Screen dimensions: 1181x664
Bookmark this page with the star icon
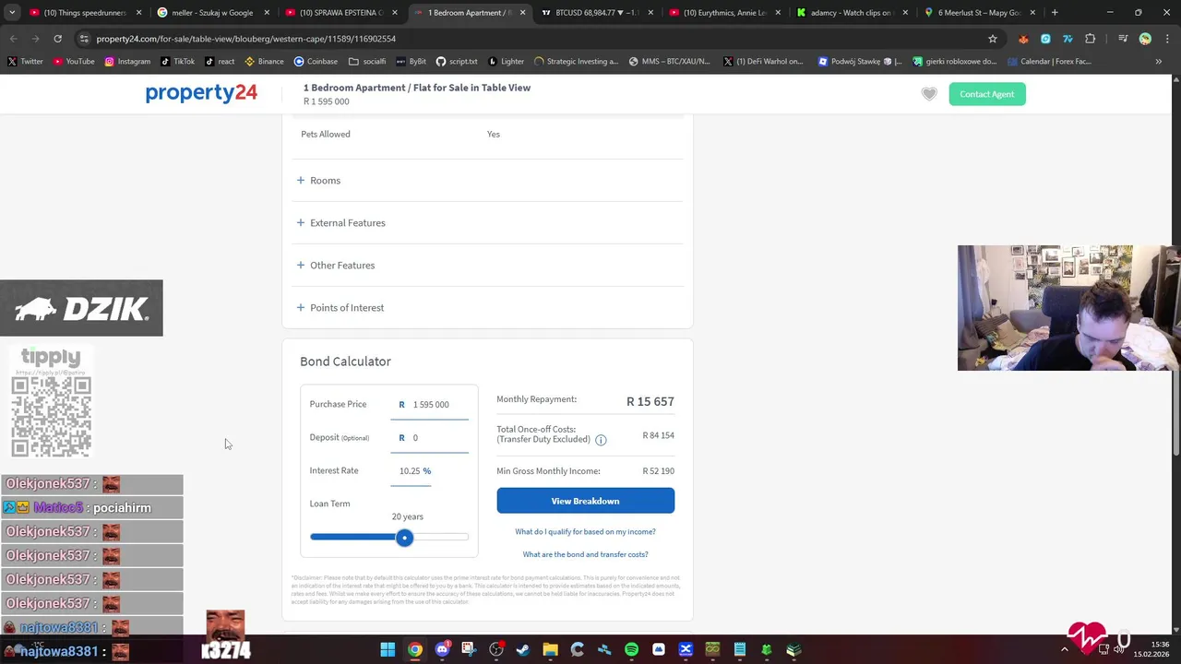tap(993, 39)
